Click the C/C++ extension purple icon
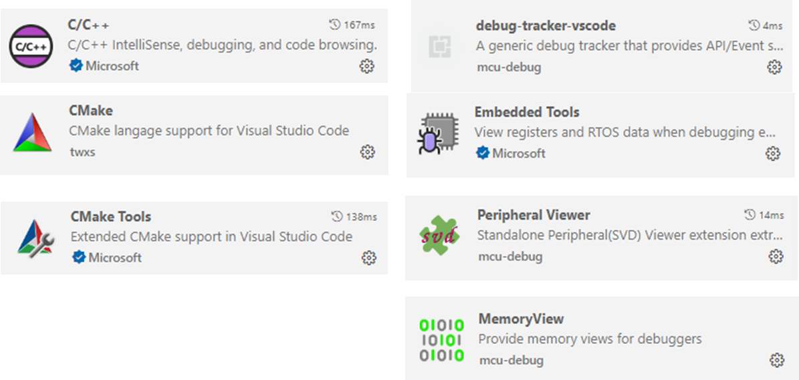Viewport: 799px width, 380px height. point(31,46)
